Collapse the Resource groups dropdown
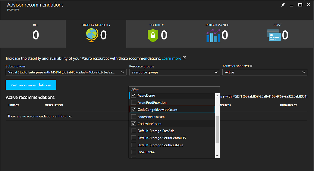The height and width of the screenshot is (171, 314). coord(174,72)
